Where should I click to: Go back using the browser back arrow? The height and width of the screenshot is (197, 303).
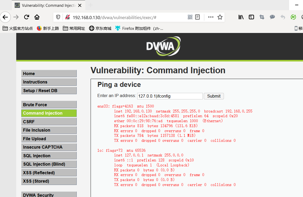5,17
